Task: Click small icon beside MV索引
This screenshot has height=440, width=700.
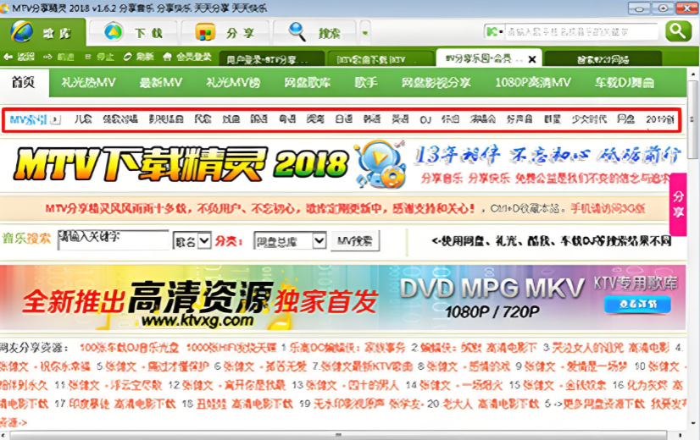Action: 55,119
